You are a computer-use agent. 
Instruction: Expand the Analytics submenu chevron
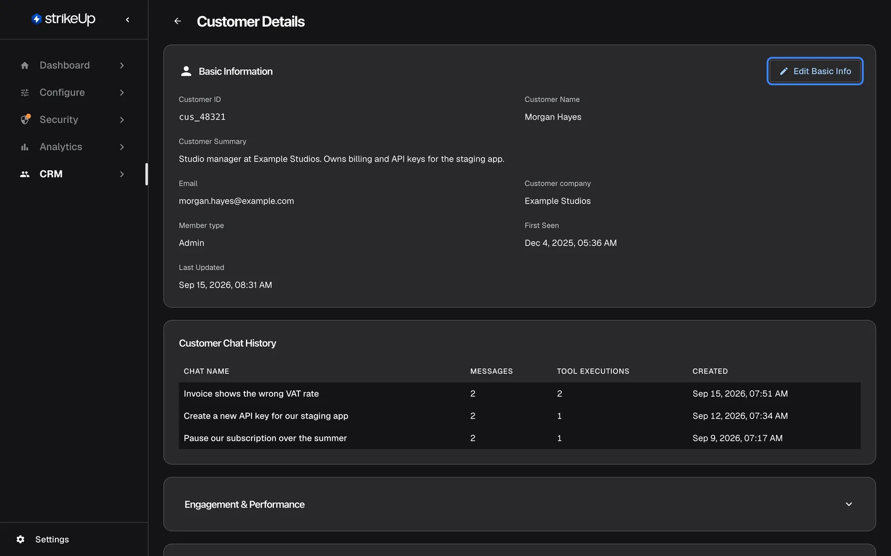[122, 147]
